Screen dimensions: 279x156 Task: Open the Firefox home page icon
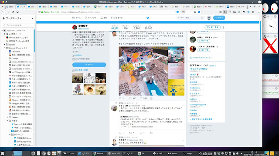click(x=17, y=12)
